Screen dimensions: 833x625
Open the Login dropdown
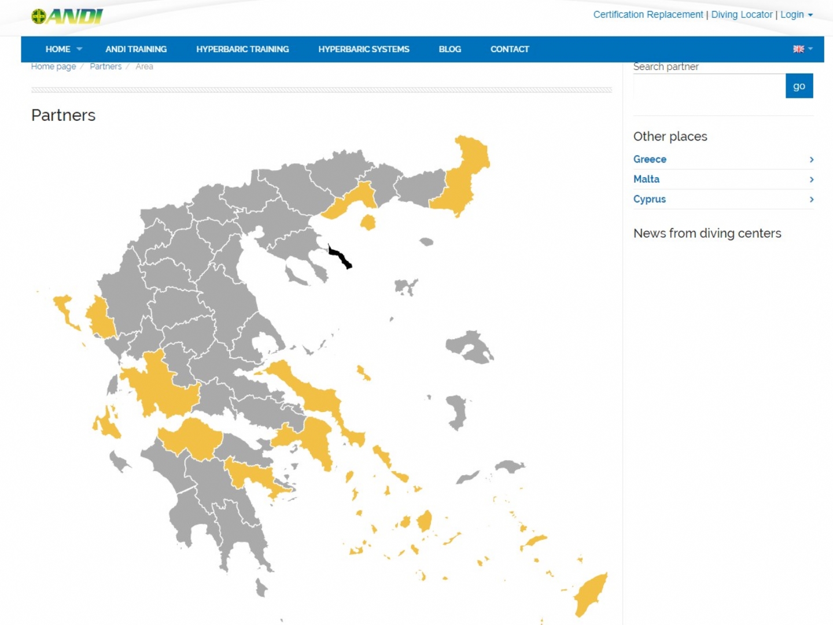pyautogui.click(x=797, y=14)
